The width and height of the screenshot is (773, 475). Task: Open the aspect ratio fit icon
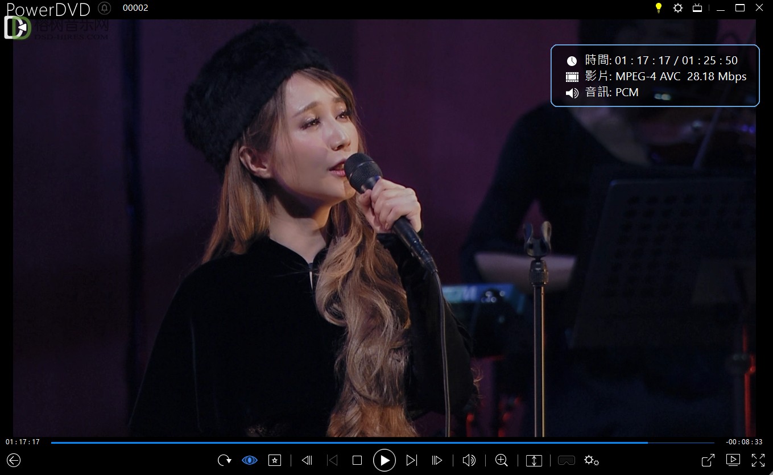pyautogui.click(x=534, y=460)
